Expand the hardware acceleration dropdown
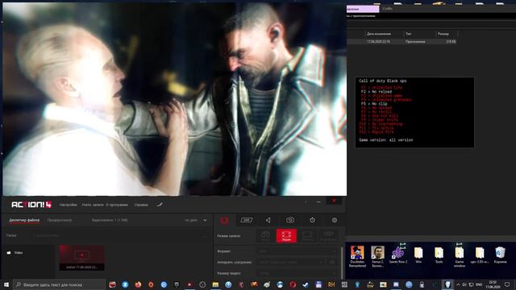The height and width of the screenshot is (290, 516). pos(291,262)
